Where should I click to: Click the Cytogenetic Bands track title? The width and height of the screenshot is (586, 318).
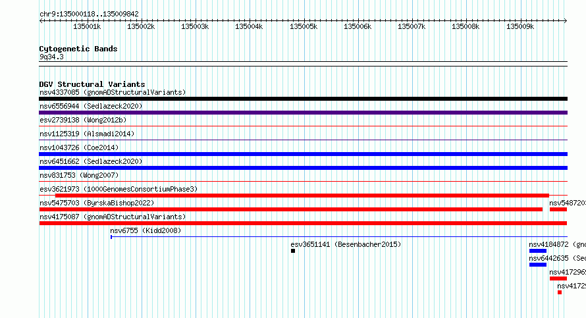[x=78, y=49]
